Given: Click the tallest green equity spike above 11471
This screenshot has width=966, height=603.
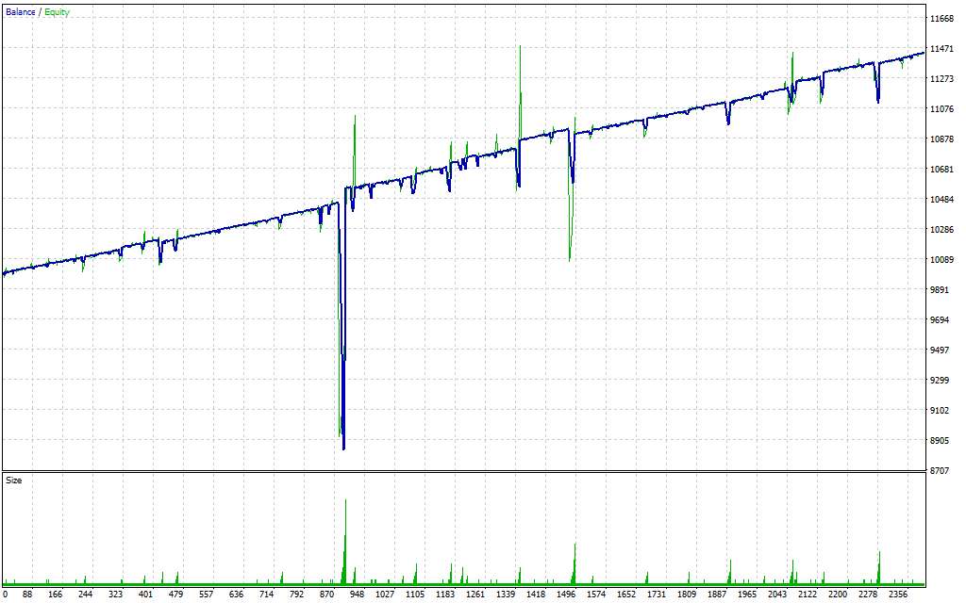Looking at the screenshot, I should click(x=520, y=46).
